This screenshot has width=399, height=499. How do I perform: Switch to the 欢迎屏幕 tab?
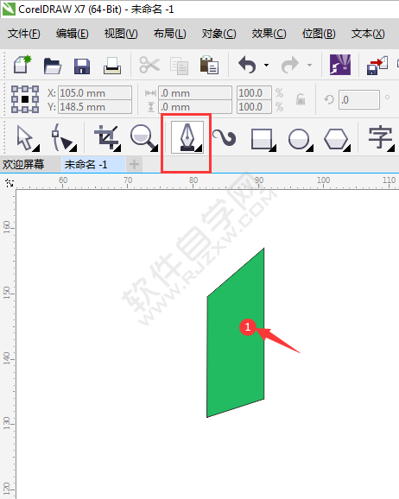pyautogui.click(x=23, y=165)
